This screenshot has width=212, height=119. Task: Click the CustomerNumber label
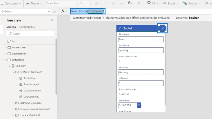point(128,56)
